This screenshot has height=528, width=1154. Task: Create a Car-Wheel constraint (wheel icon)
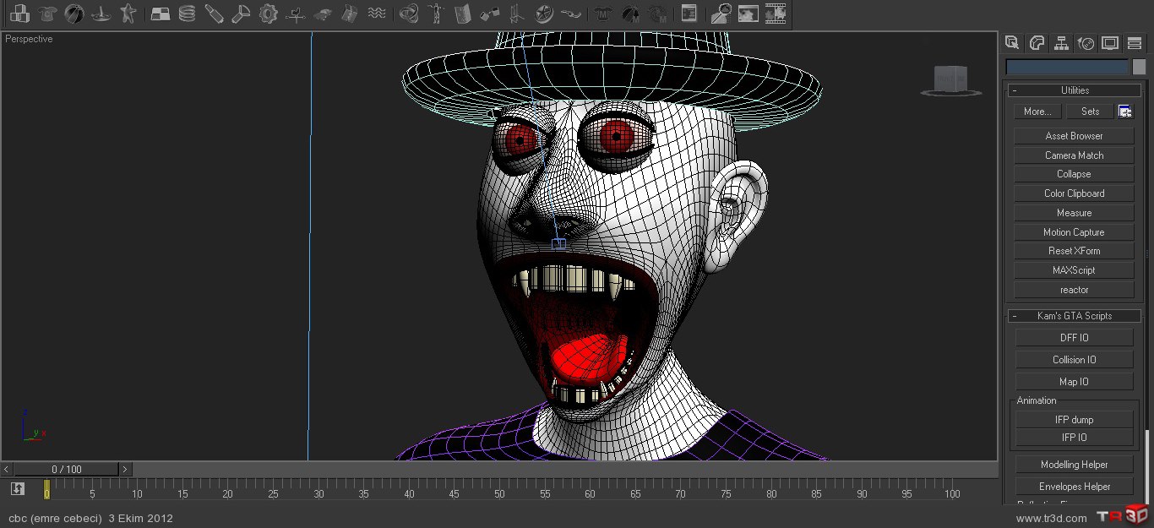coord(544,14)
